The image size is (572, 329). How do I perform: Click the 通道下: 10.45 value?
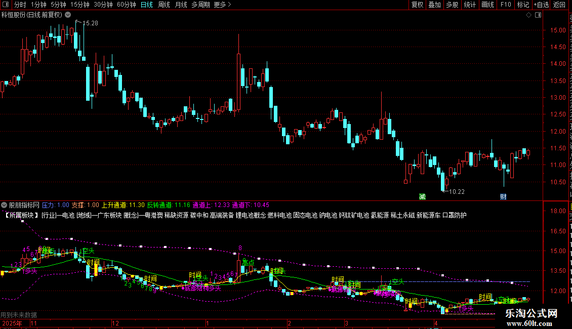point(251,205)
